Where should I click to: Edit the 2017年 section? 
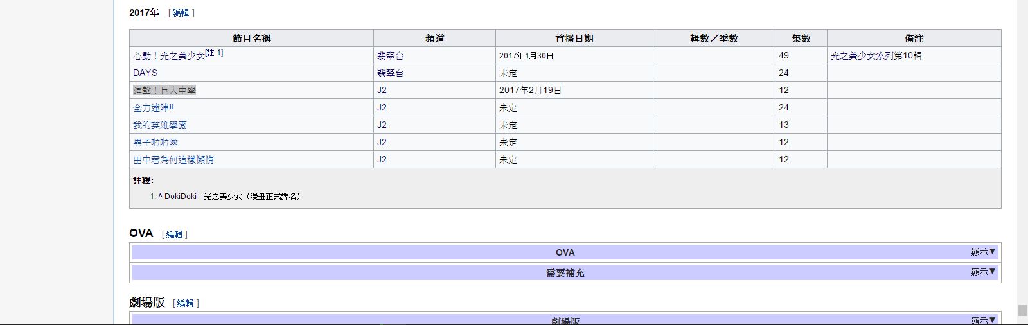181,13
